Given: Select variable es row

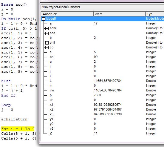Looking at the screenshot, I should (x=103, y=57).
